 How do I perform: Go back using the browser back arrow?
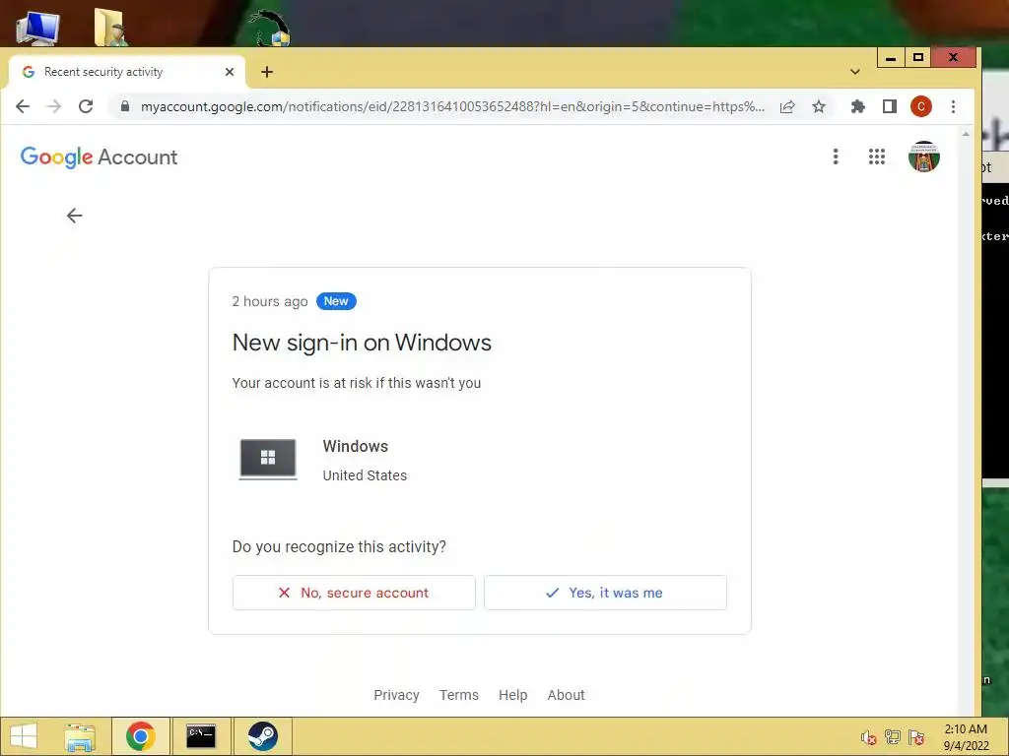(23, 106)
